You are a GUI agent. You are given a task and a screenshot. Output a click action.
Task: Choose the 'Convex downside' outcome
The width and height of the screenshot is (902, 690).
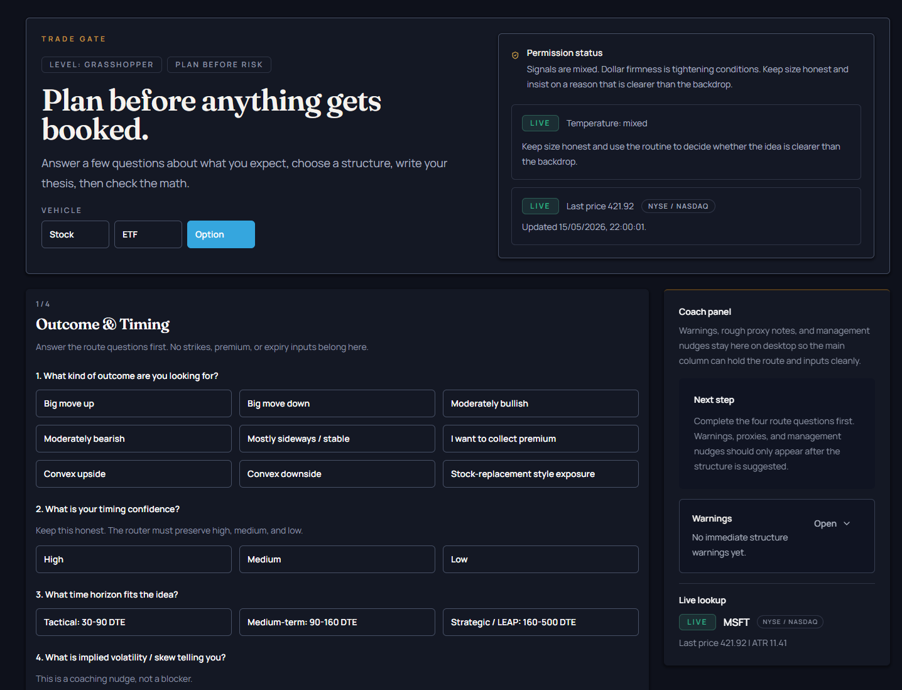337,474
